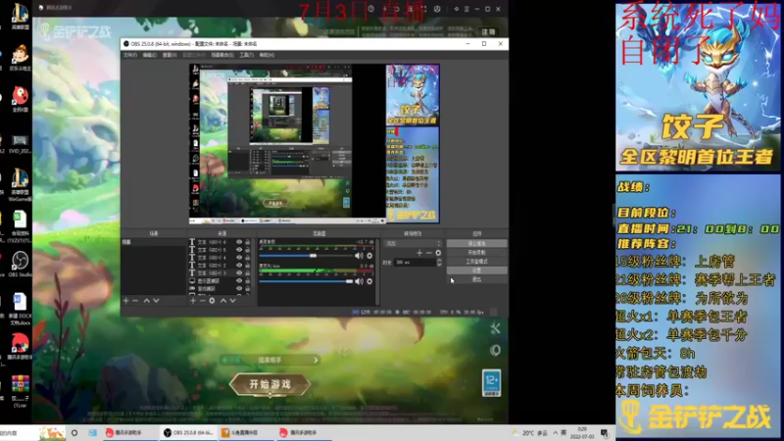The width and height of the screenshot is (784, 441).
Task: Add a new source with the plus icon
Action: 193,301
